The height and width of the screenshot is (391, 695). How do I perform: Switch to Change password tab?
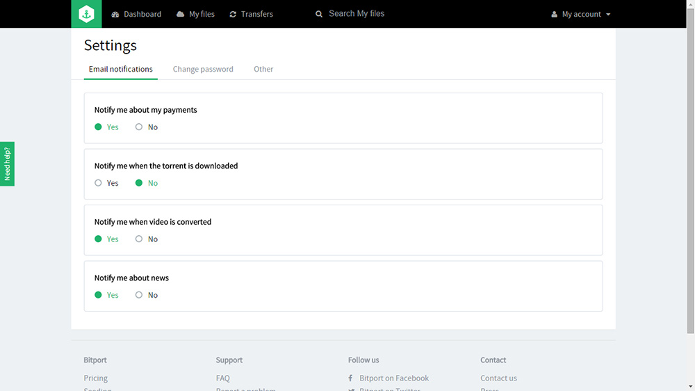tap(203, 70)
